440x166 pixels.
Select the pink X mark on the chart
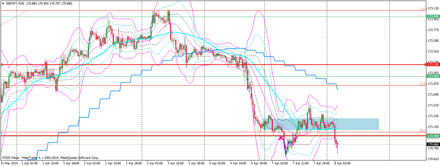pyautogui.click(x=281, y=138)
